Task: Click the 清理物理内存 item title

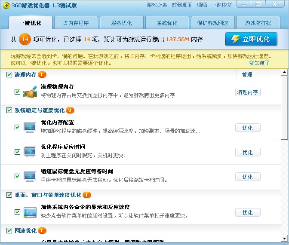Action: (x=57, y=86)
